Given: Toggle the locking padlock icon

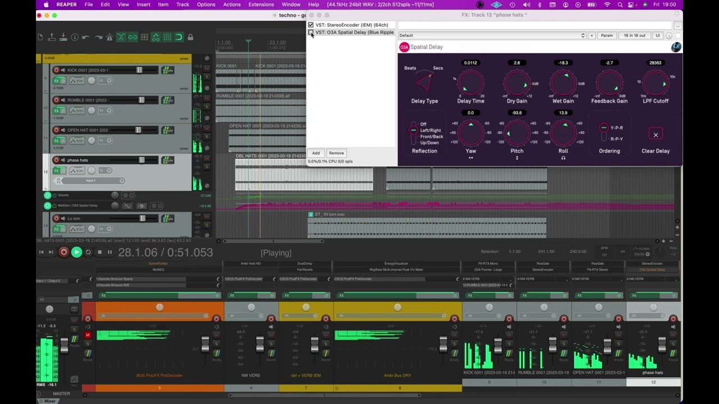Looking at the screenshot, I should click(x=190, y=37).
